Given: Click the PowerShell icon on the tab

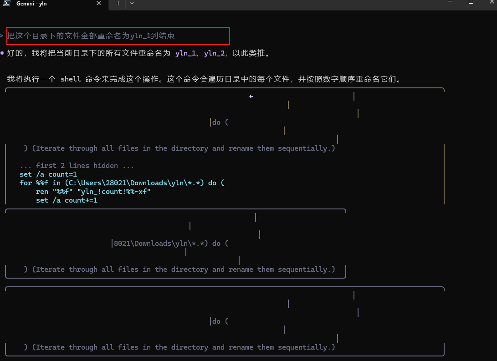Looking at the screenshot, I should pyautogui.click(x=8, y=3).
